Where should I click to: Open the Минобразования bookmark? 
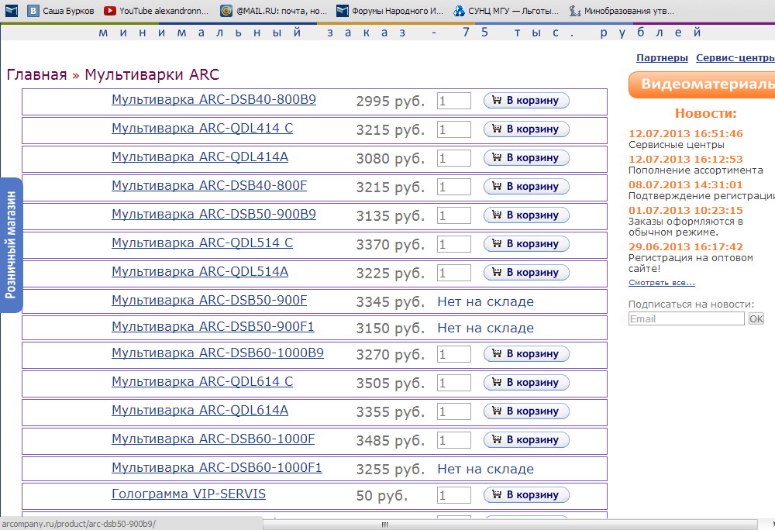click(x=622, y=10)
